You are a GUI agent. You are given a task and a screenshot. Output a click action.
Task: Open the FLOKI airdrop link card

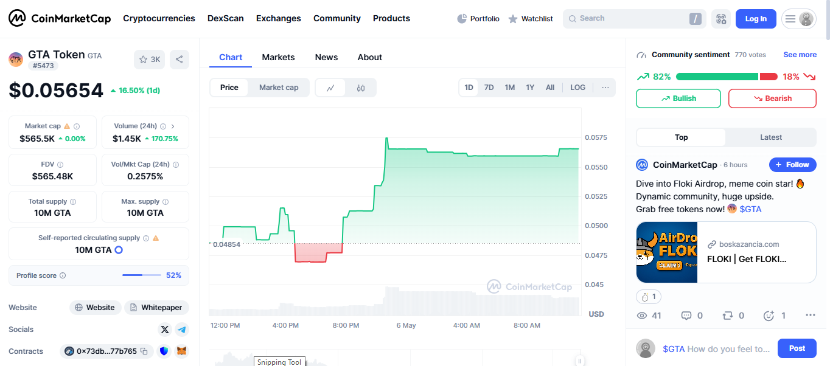click(726, 252)
